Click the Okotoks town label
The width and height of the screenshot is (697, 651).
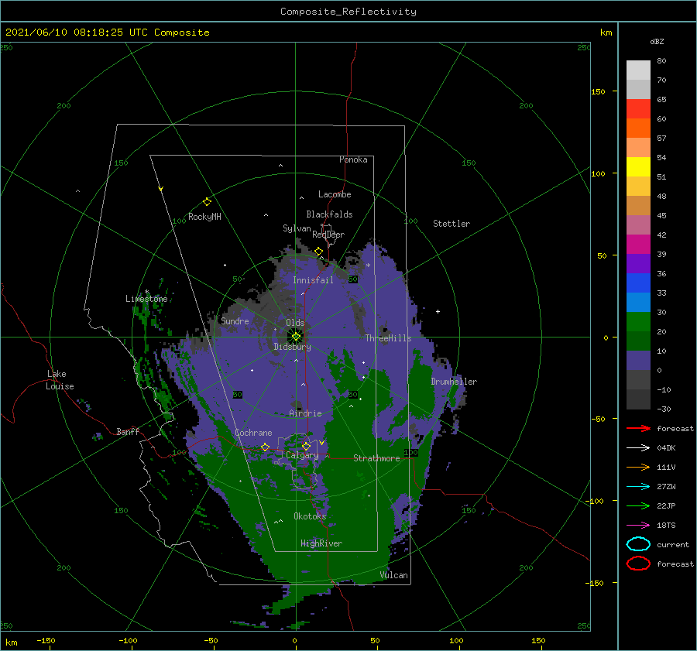[310, 516]
